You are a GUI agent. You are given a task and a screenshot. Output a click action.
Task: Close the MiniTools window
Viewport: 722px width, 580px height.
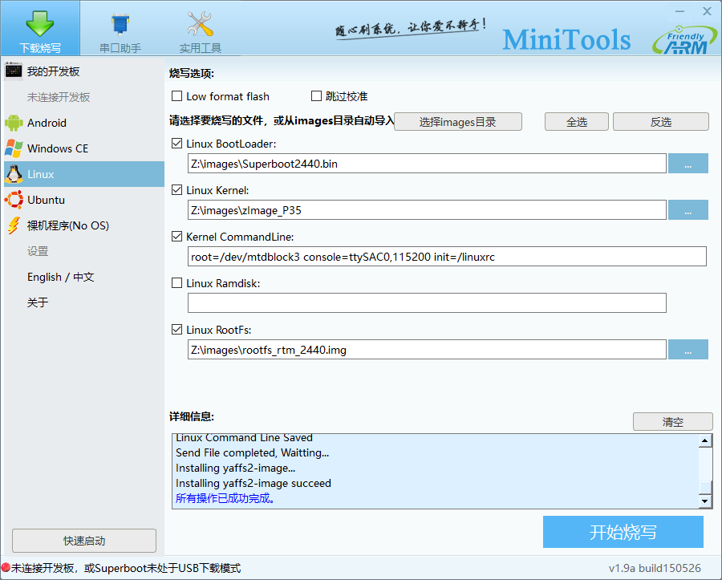point(708,11)
